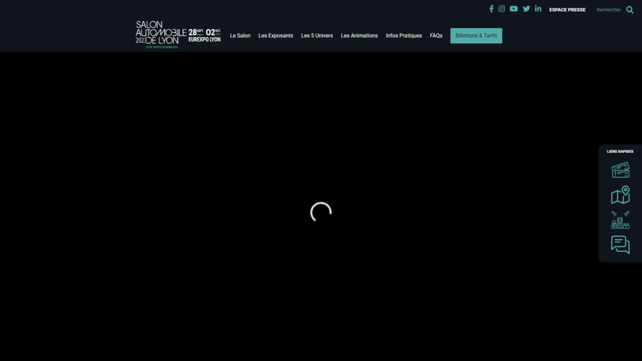This screenshot has width=642, height=361.
Task: Go to Les Animations menu item
Action: click(359, 36)
